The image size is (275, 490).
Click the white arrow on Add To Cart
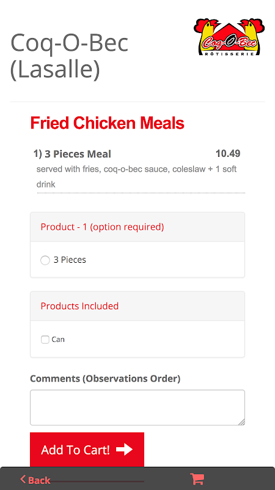click(125, 450)
